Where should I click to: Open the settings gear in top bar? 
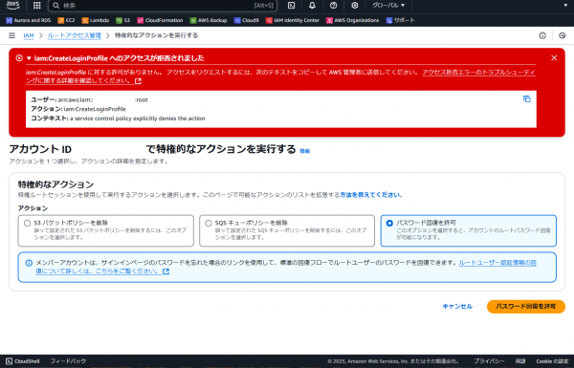pos(354,5)
